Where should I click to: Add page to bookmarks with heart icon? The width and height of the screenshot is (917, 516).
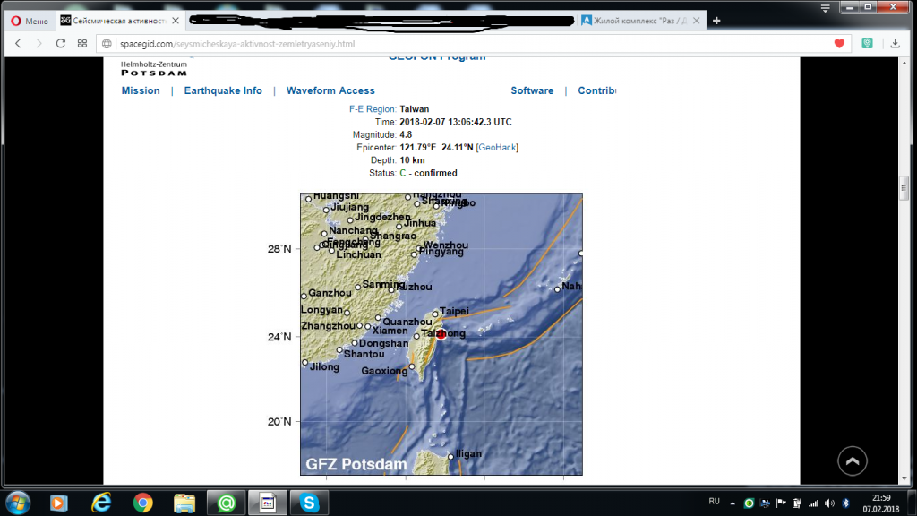click(839, 43)
